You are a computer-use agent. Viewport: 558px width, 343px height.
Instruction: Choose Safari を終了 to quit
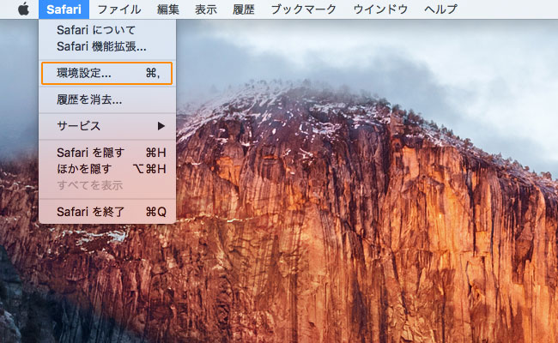(x=107, y=212)
